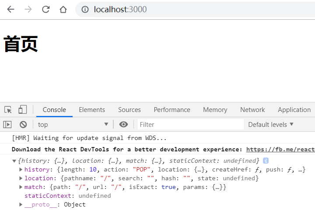Select the Download the React DevTools message
The height and width of the screenshot is (210, 315).
127,149
